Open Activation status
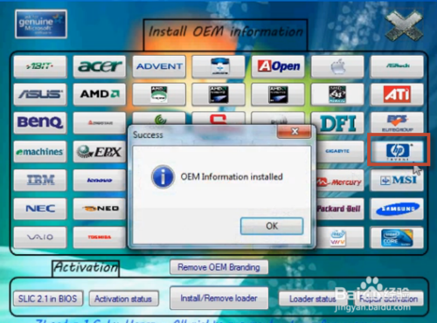The image size is (437, 323). [123, 299]
